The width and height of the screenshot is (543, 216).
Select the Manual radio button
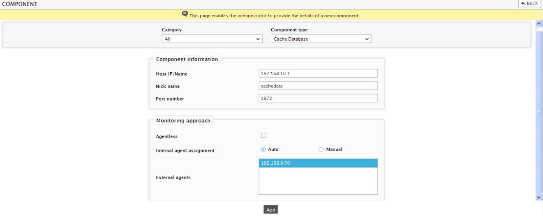321,149
